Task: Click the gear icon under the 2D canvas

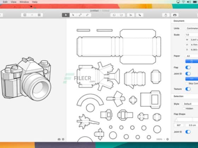Action: (x=168, y=139)
